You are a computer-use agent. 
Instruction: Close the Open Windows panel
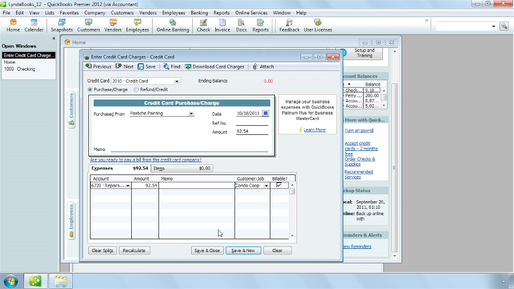tap(54, 39)
